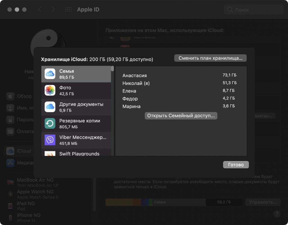Select the Семья 89,5 ГБ row

(76, 74)
